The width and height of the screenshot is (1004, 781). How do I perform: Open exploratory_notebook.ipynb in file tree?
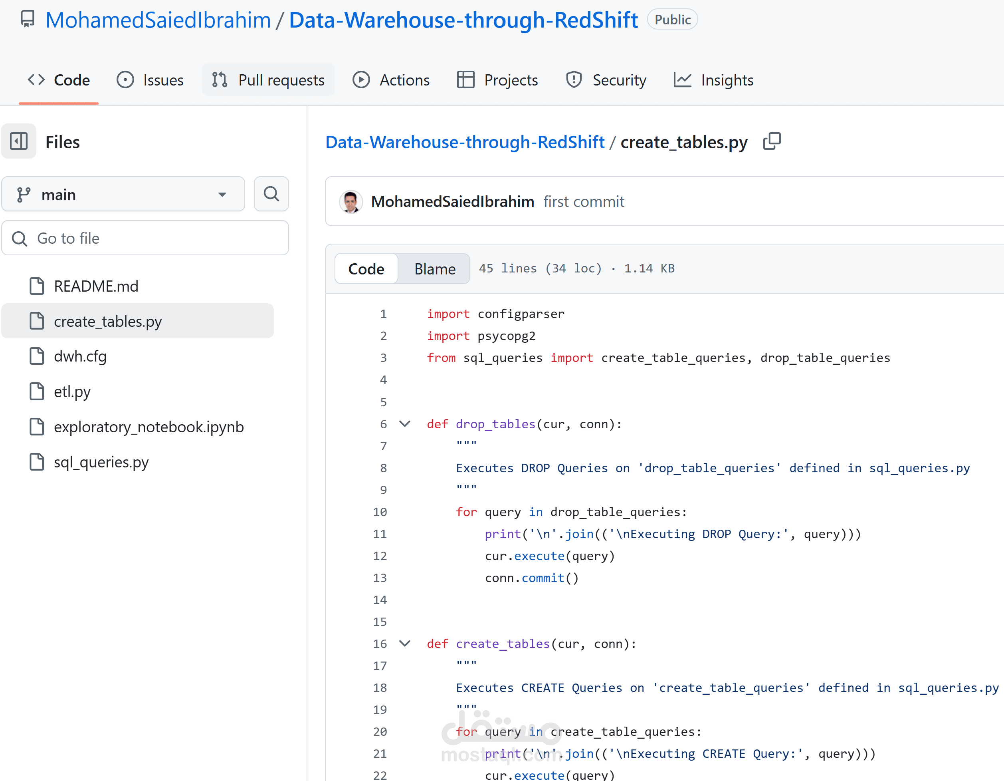(138, 427)
